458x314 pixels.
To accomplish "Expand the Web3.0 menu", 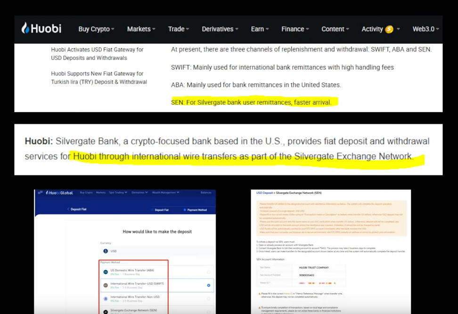I will 425,29.
